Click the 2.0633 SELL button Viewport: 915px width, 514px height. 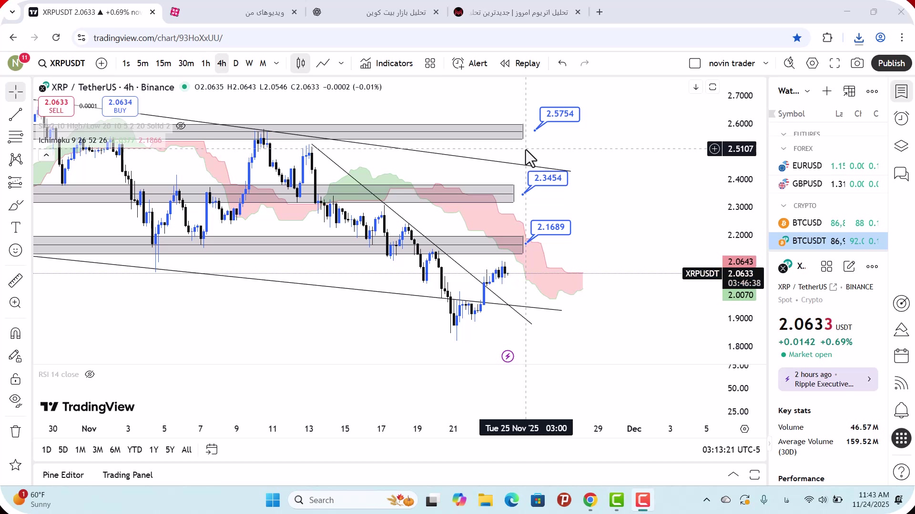(x=56, y=106)
